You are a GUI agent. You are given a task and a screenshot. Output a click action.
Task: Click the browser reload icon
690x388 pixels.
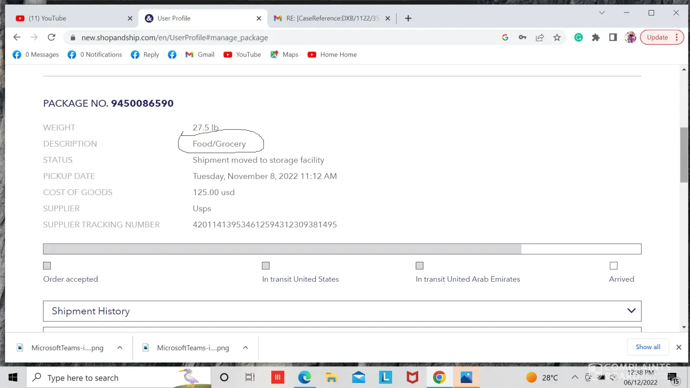(51, 37)
